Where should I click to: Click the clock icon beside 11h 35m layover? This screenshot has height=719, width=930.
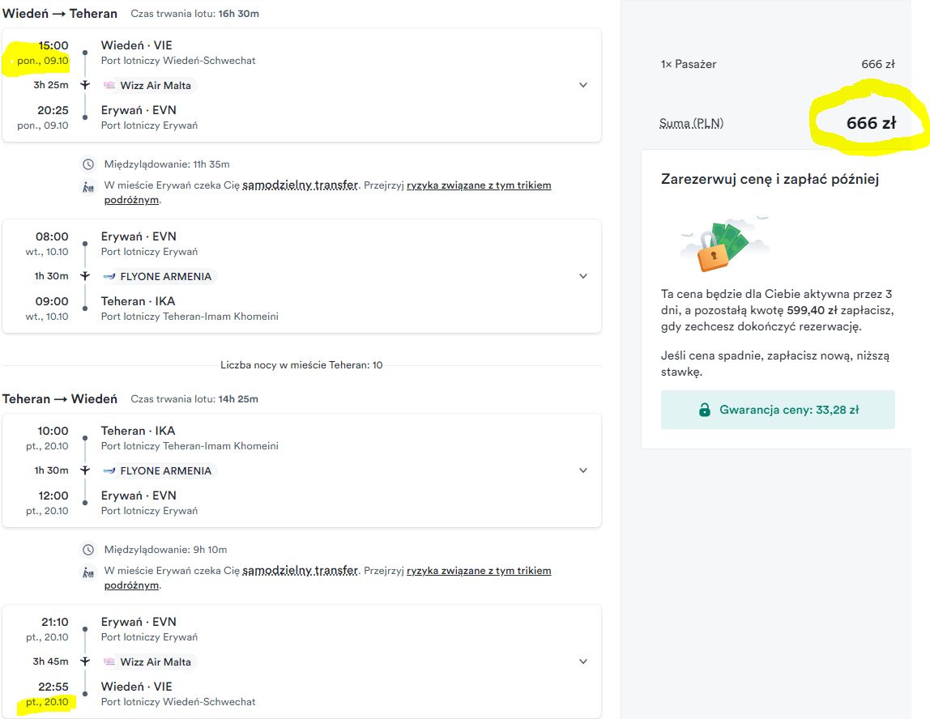(88, 164)
